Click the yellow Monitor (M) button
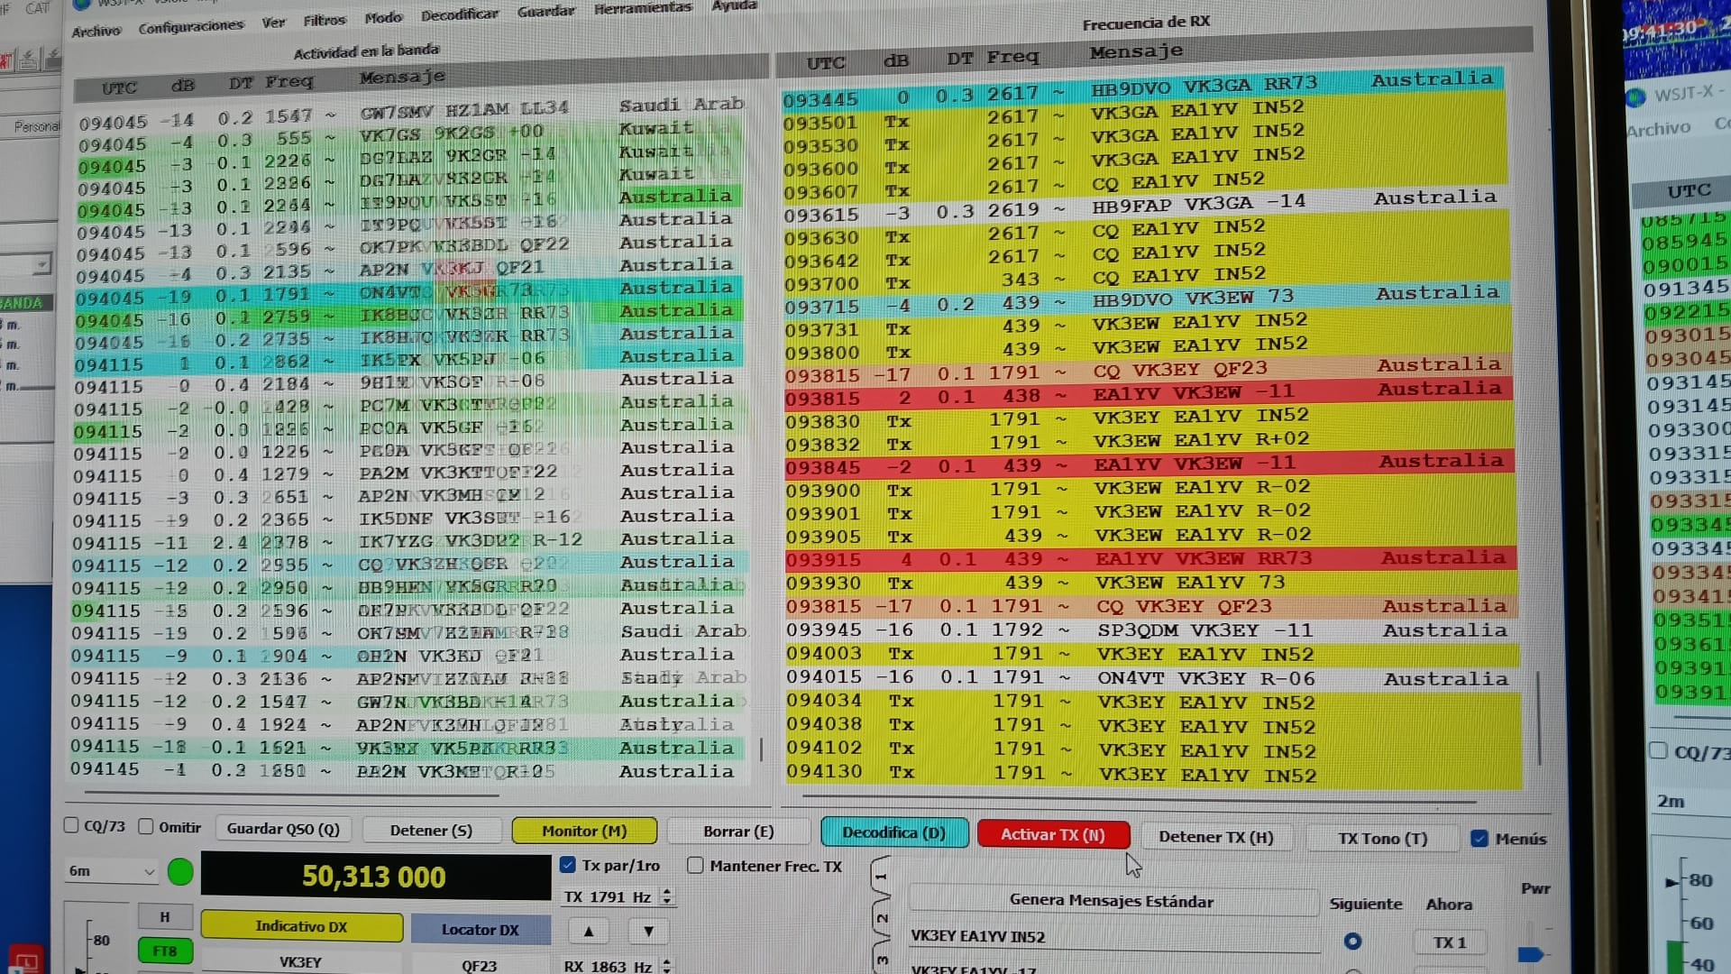This screenshot has height=974, width=1731. 584,831
